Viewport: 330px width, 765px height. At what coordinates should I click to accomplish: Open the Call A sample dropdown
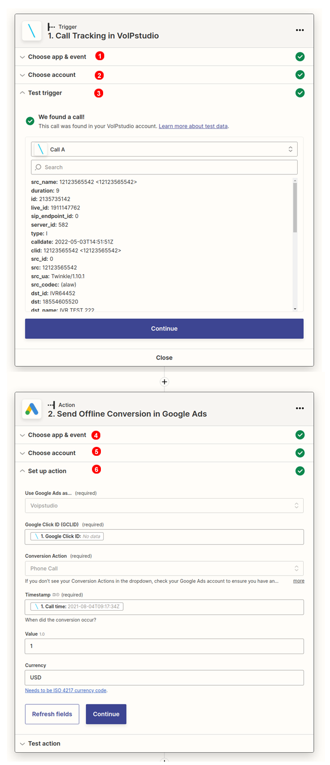[164, 149]
